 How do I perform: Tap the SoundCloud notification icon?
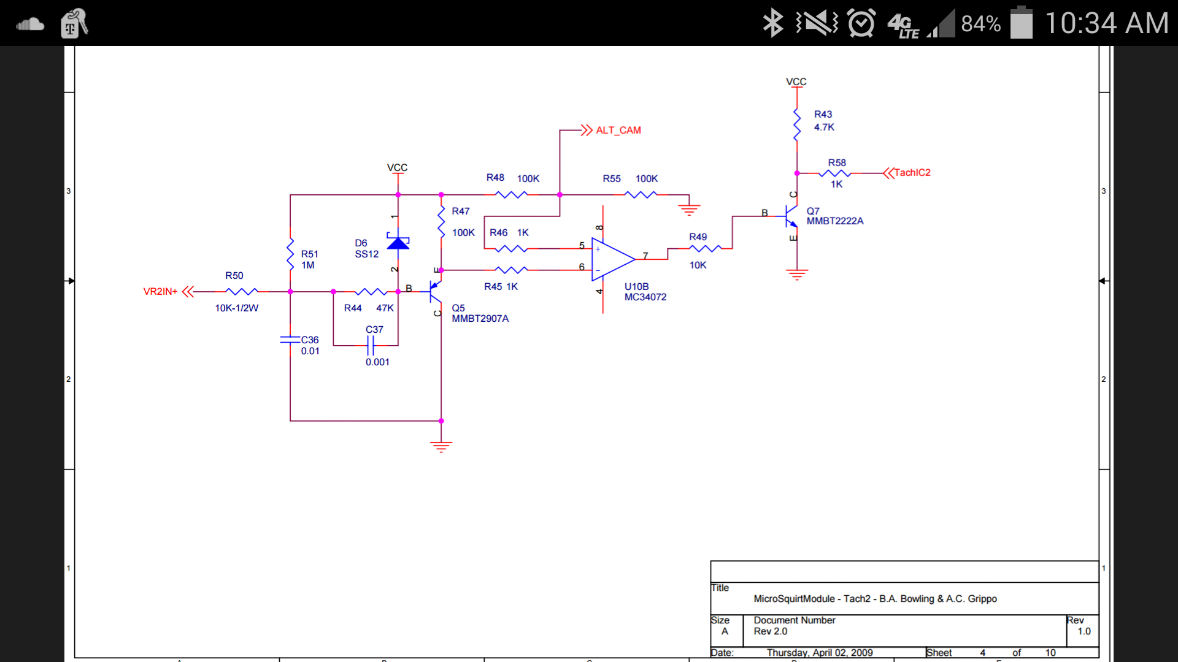coord(30,24)
